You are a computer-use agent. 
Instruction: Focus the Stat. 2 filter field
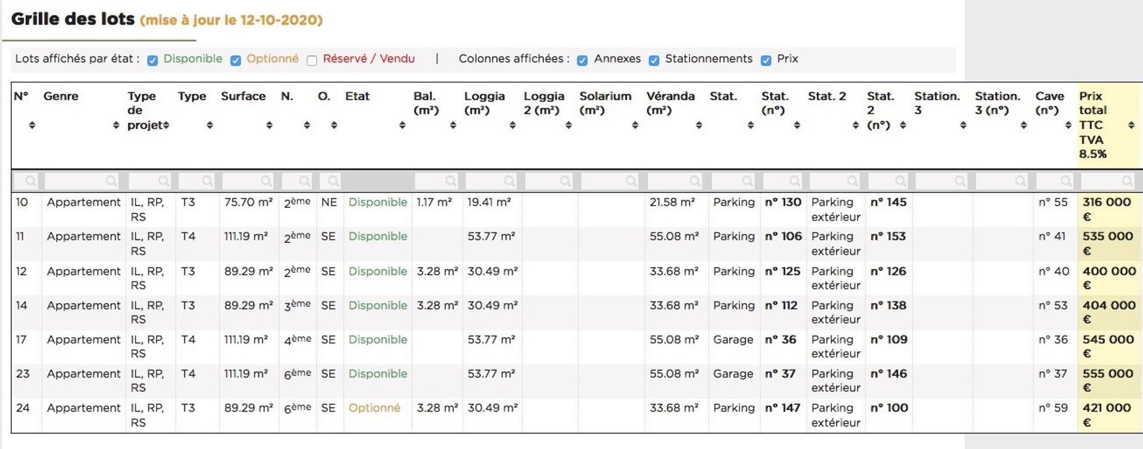point(835,180)
